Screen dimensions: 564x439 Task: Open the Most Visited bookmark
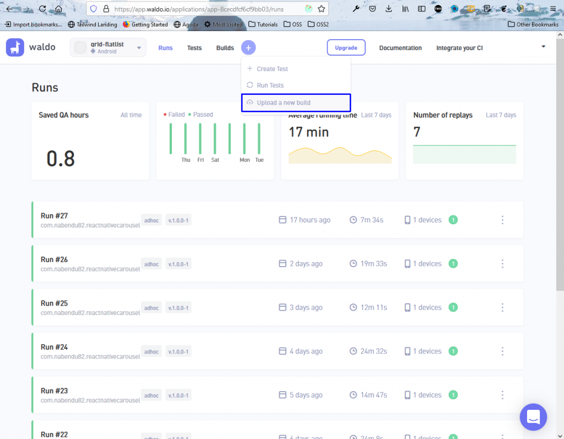pos(223,24)
